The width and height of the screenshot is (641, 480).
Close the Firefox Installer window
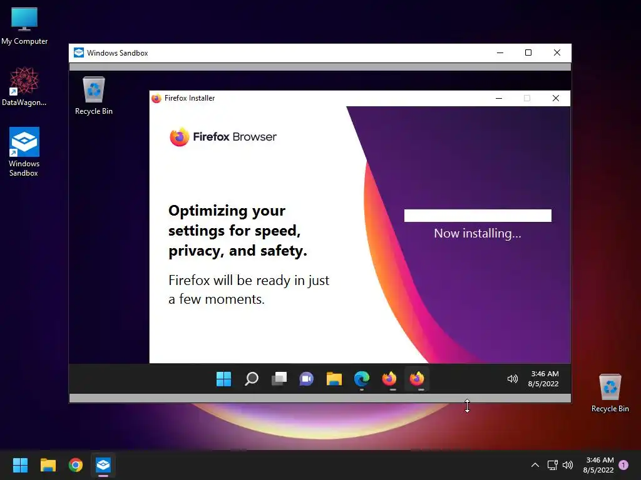click(x=556, y=98)
